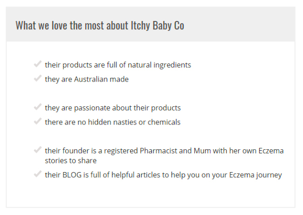Click 'they are Australian made' text
Screen dimensions: 303x215
(x=87, y=79)
